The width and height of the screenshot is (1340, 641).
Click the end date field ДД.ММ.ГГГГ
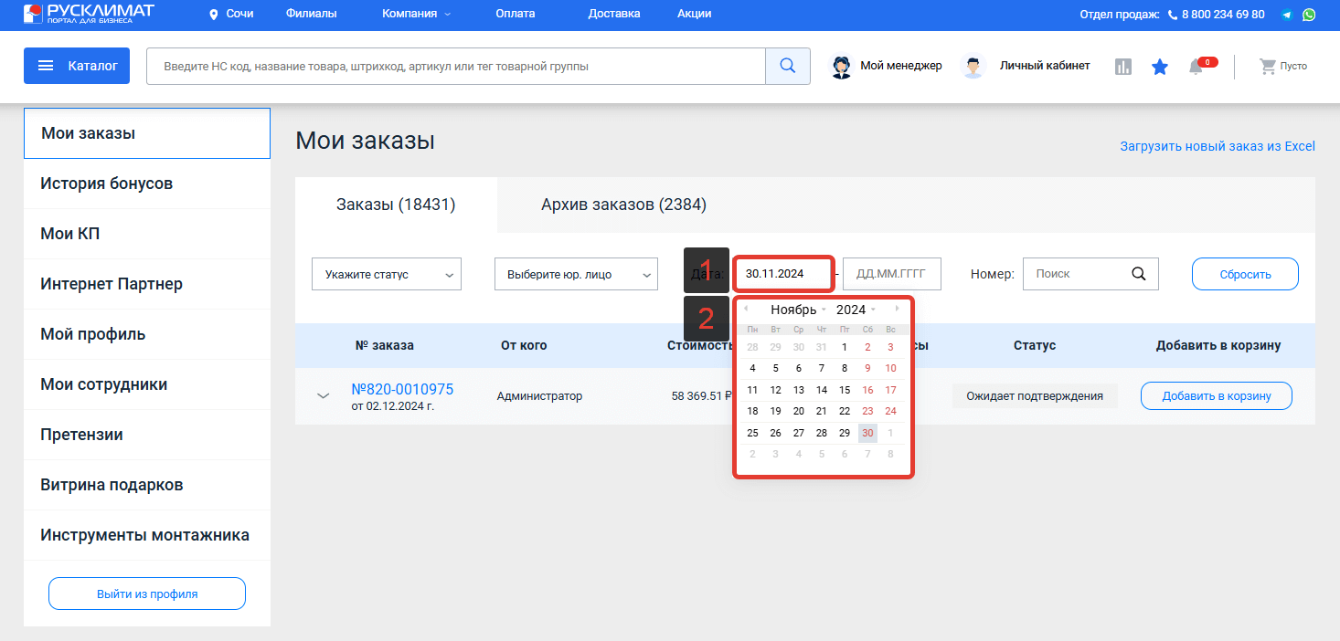pos(891,274)
